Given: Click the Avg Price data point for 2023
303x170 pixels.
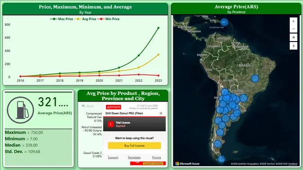Looking at the screenshot, I should [159, 55].
